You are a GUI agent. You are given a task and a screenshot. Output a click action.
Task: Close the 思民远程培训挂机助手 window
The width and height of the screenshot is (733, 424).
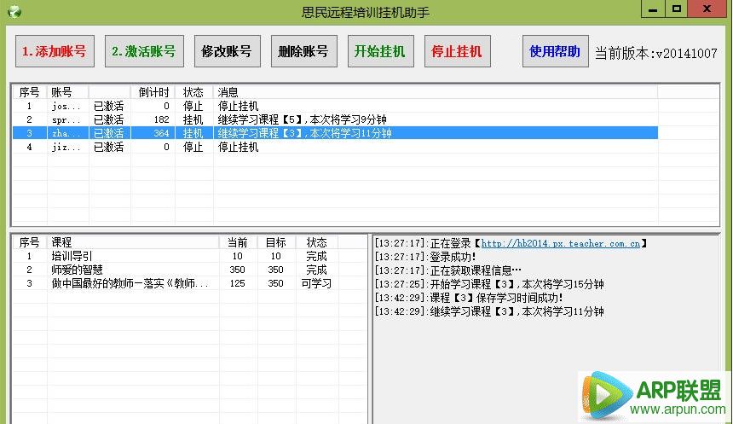coord(707,9)
